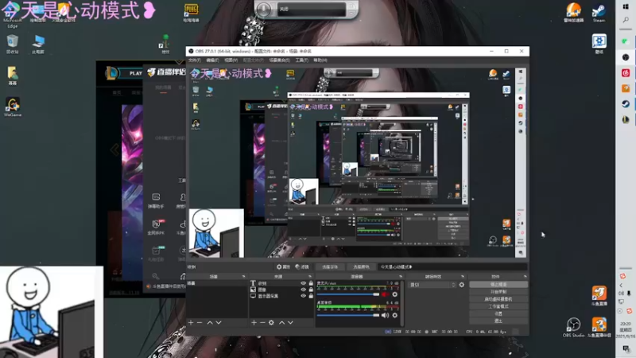
Task: Open the 编辑(E) menu in OBS
Action: [212, 60]
